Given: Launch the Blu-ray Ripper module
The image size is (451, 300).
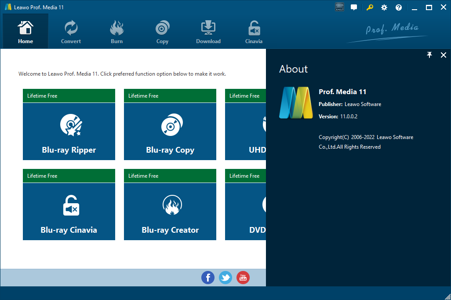Looking at the screenshot, I should (x=69, y=131).
